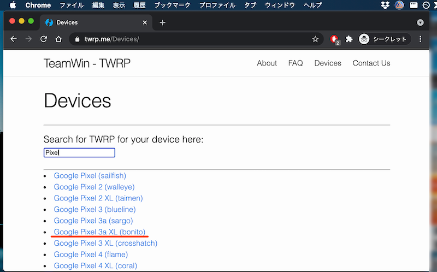437x272 pixels.
Task: Open Google Pixel 3a (sargo) link
Action: pos(93,221)
